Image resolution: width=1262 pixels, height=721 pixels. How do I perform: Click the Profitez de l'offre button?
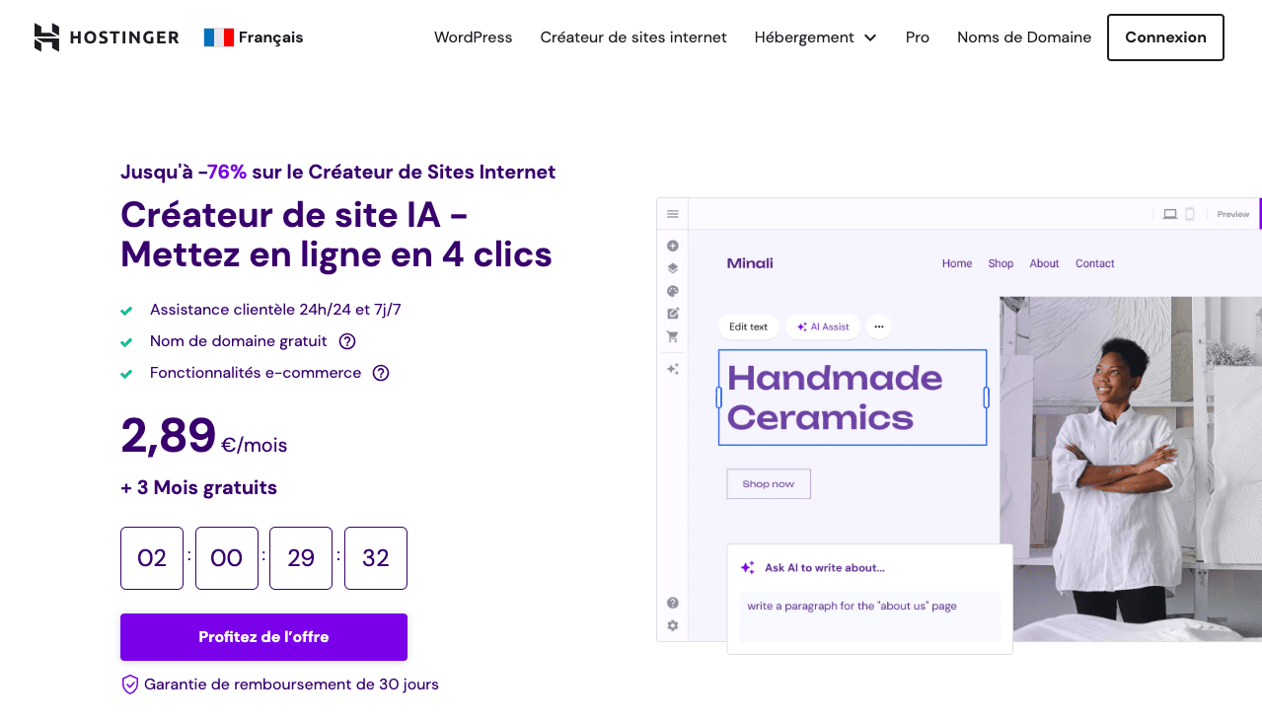(263, 637)
